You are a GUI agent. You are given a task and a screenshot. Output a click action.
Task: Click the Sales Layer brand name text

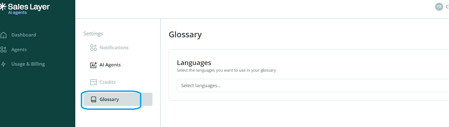[x=29, y=6]
